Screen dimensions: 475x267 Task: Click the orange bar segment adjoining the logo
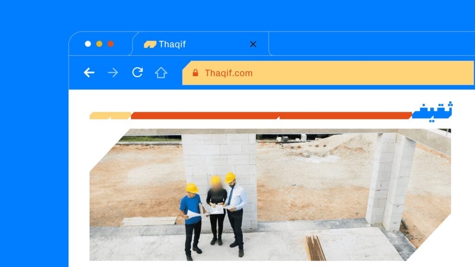click(345, 115)
